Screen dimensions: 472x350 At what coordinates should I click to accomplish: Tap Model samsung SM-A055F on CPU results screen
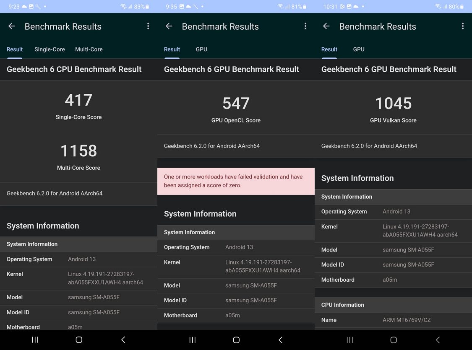click(x=94, y=297)
